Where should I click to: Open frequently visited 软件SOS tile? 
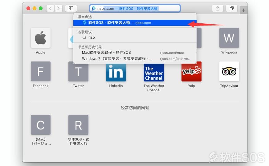click(x=78, y=125)
